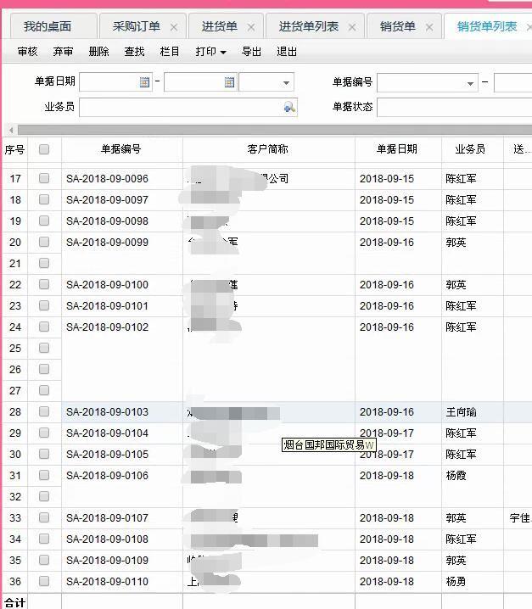Check the checkbox for row 36
Screen dimensions: 532x609
(44, 581)
